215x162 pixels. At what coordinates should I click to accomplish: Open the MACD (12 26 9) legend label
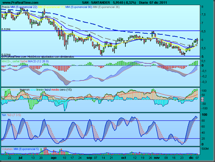pos(38,61)
